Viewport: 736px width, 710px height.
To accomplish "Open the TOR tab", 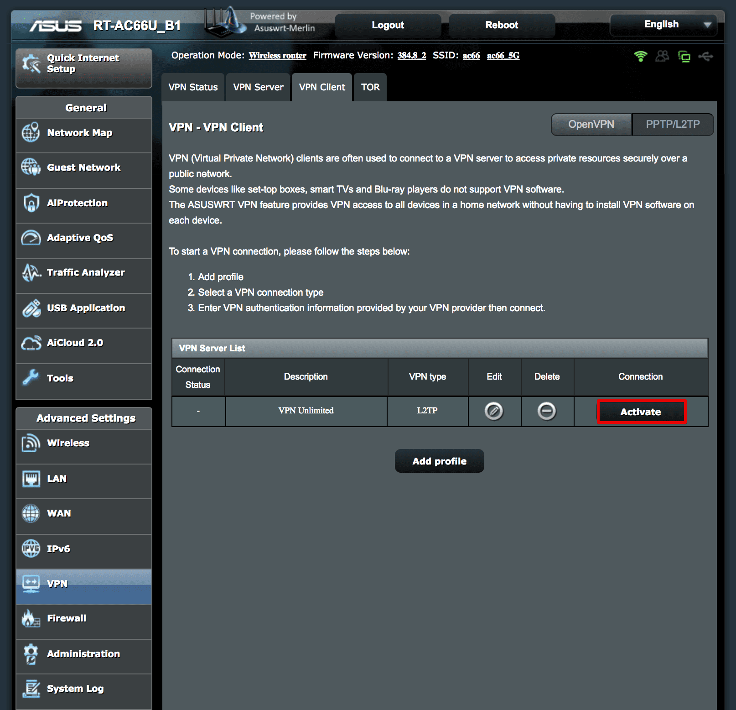I will [370, 87].
